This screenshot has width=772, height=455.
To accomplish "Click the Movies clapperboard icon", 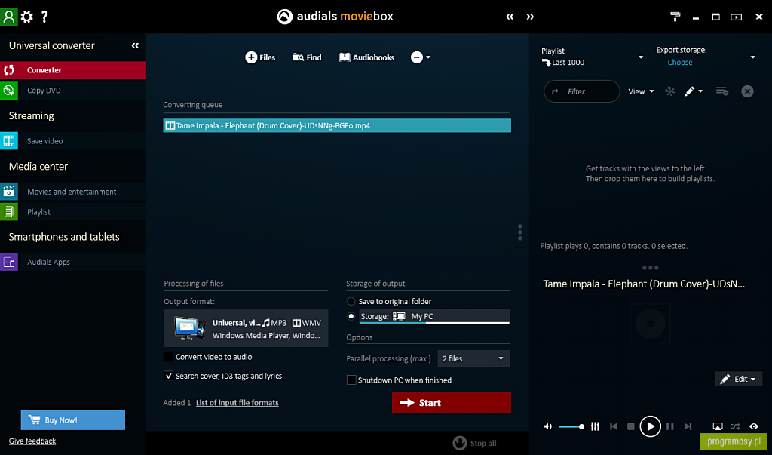I will pos(9,192).
